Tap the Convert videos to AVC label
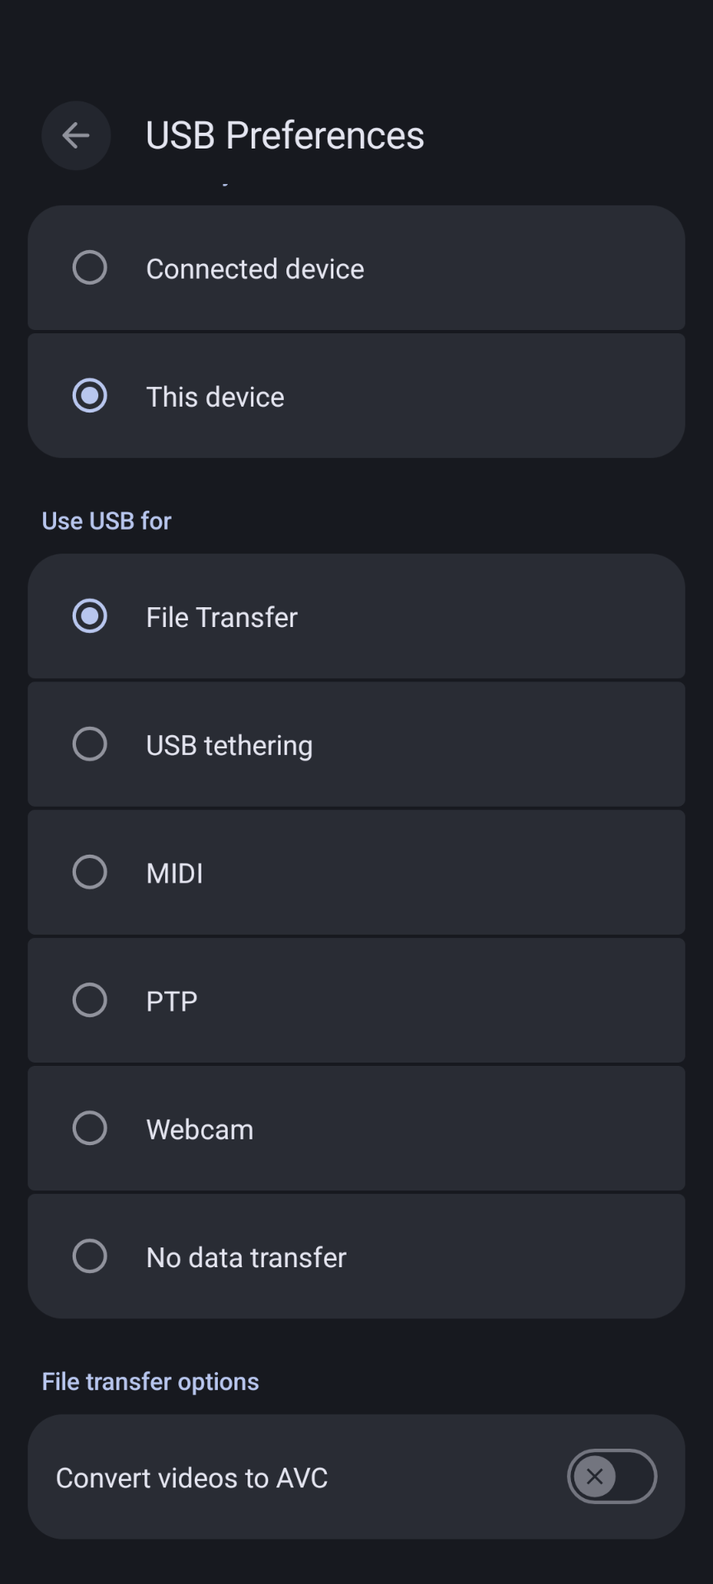The height and width of the screenshot is (1584, 713). (191, 1478)
